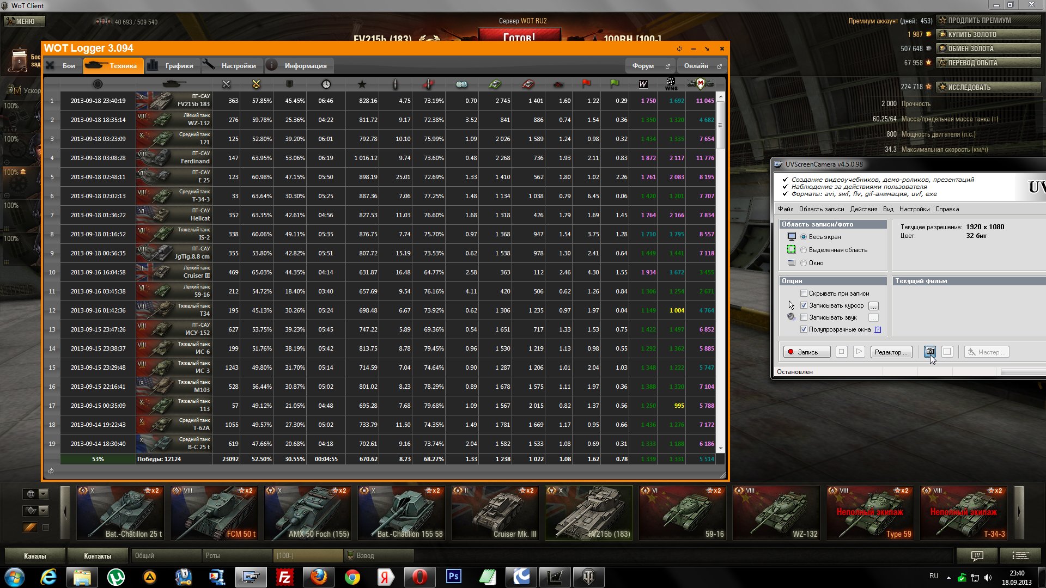This screenshot has height=588, width=1046.
Task: Switch to Бои tab in WOT Logger
Action: click(62, 66)
